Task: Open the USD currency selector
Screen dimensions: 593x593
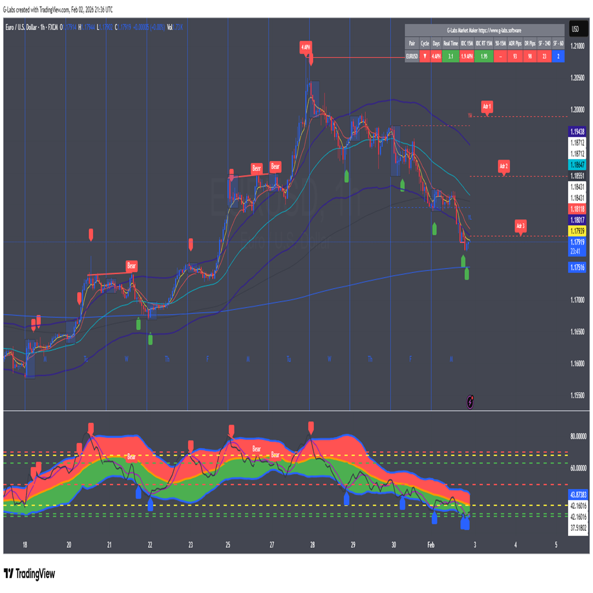Action: tap(575, 29)
